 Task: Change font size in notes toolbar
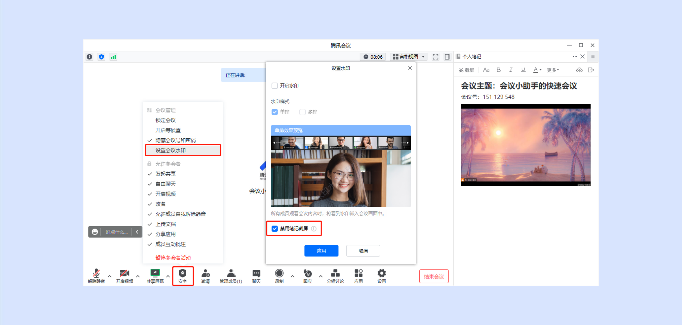click(486, 70)
